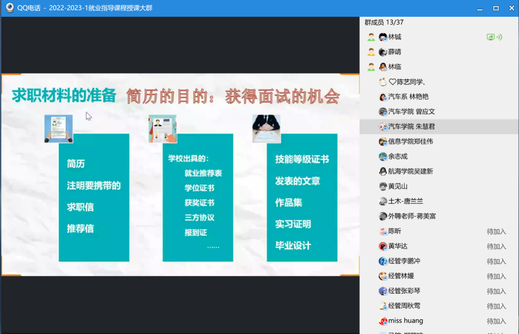Screen dimensions: 519x334
Task: Click the speaker sound icon next to 林铖
Action: click(x=499, y=37)
